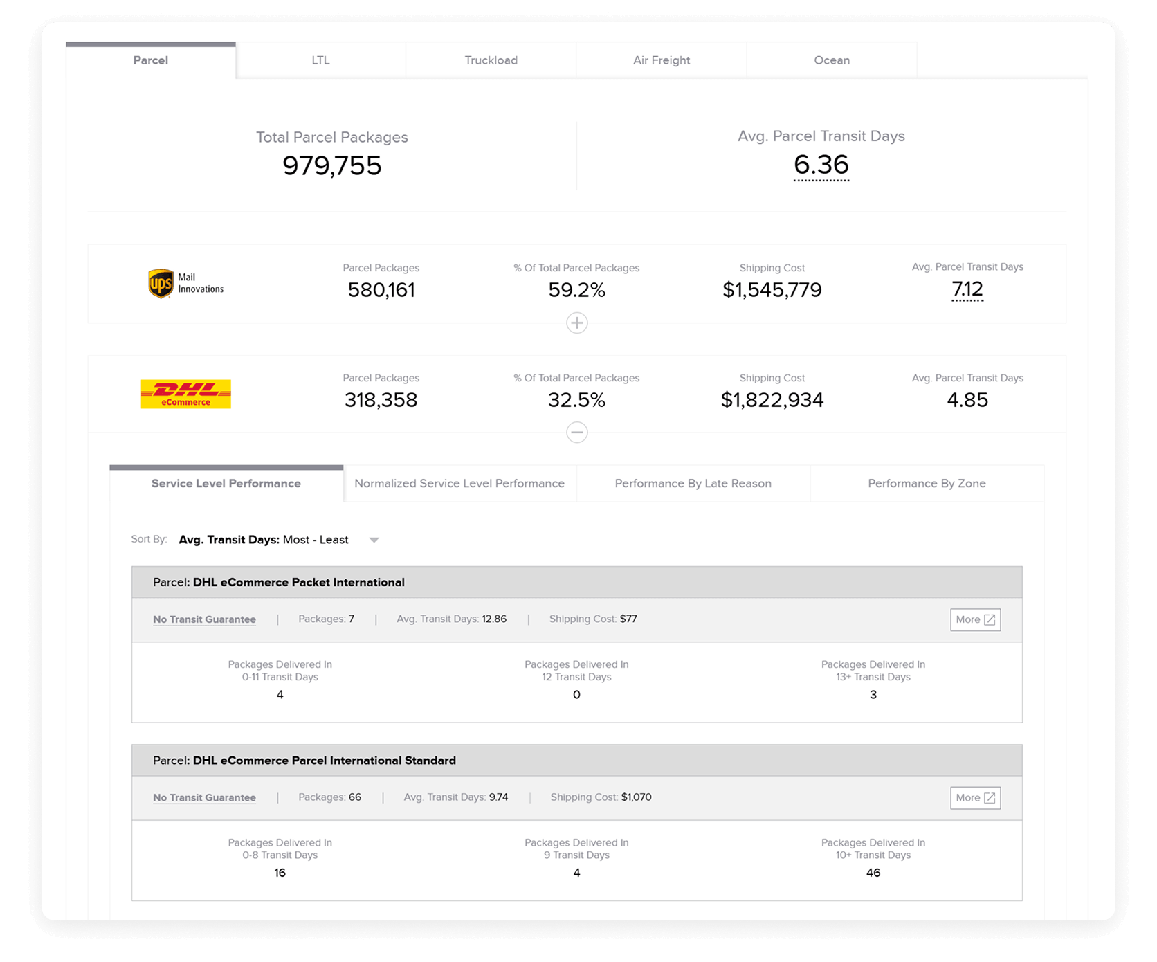
Task: Click Shipping Cost $1,070 value
Action: tap(636, 797)
